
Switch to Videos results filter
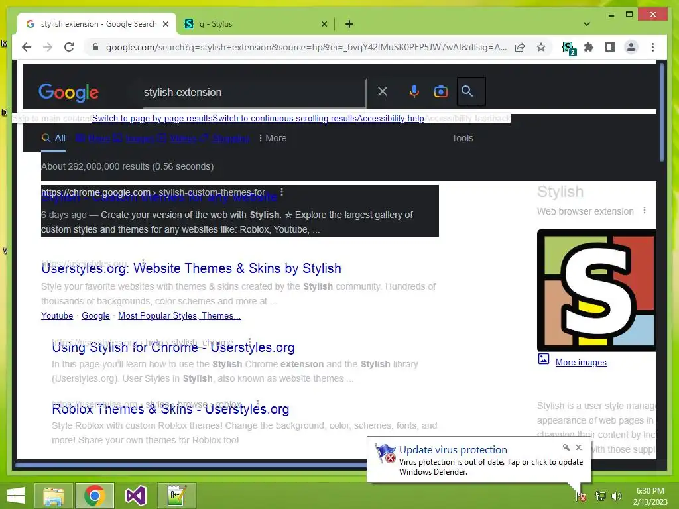pyautogui.click(x=176, y=138)
